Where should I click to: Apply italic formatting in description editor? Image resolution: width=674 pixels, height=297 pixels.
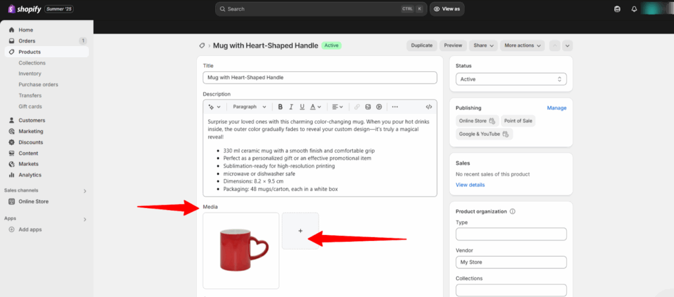click(x=291, y=107)
